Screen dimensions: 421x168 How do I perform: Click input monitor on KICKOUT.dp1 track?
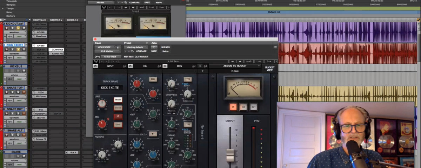coord(12,28)
